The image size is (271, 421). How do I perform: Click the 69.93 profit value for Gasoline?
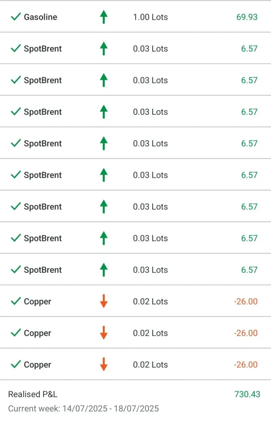pos(247,17)
